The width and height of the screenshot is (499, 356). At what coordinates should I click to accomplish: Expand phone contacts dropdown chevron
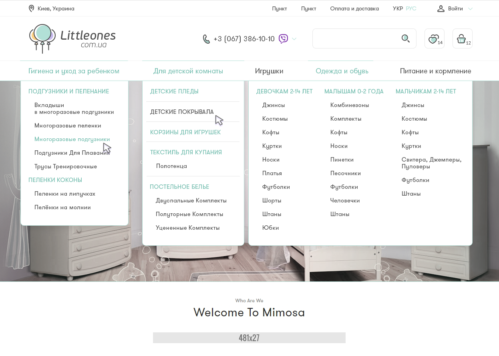point(294,39)
